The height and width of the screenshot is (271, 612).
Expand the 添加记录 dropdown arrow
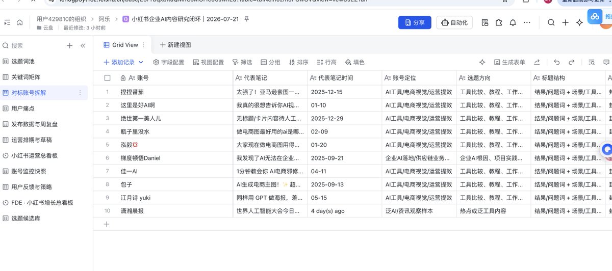141,62
